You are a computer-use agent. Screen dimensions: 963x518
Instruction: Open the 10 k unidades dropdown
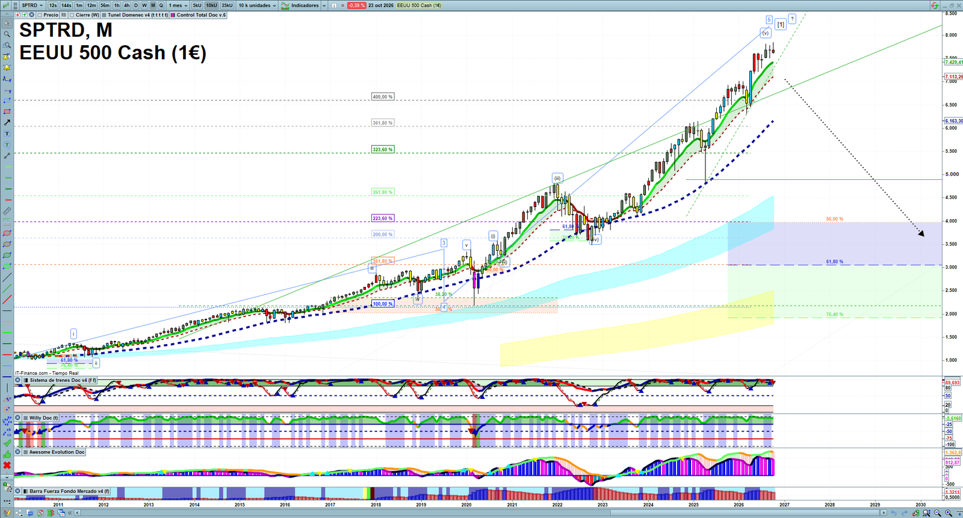click(x=257, y=5)
